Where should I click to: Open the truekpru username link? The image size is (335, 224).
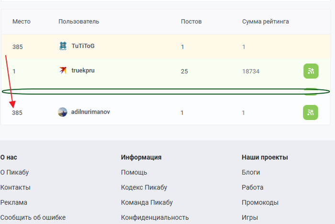[83, 71]
